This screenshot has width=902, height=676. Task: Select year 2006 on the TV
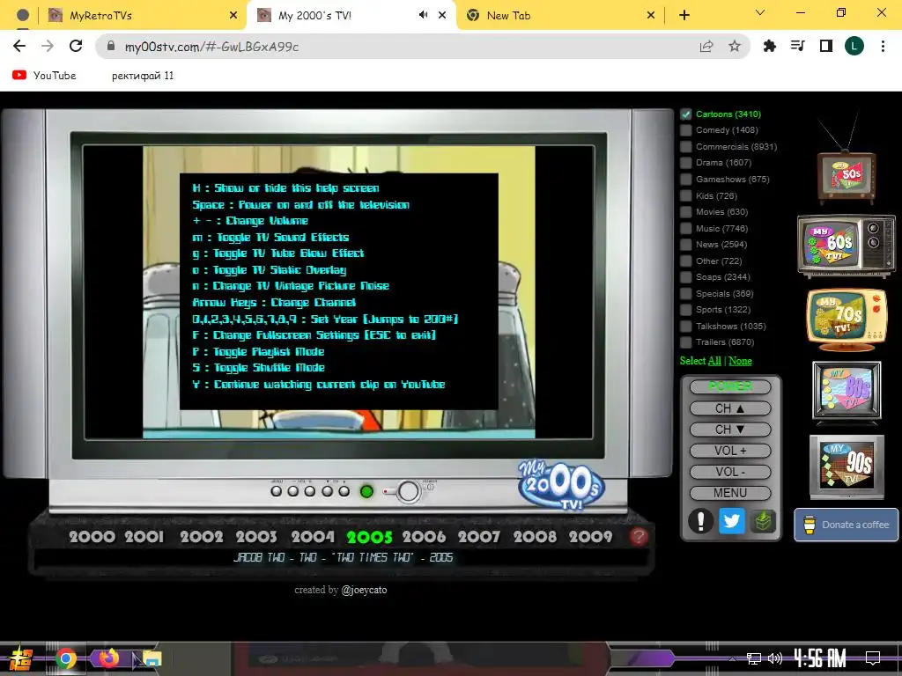click(x=424, y=537)
